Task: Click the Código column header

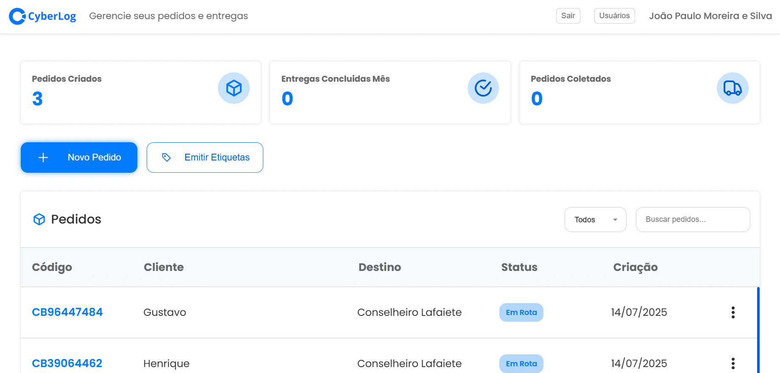Action: 52,267
